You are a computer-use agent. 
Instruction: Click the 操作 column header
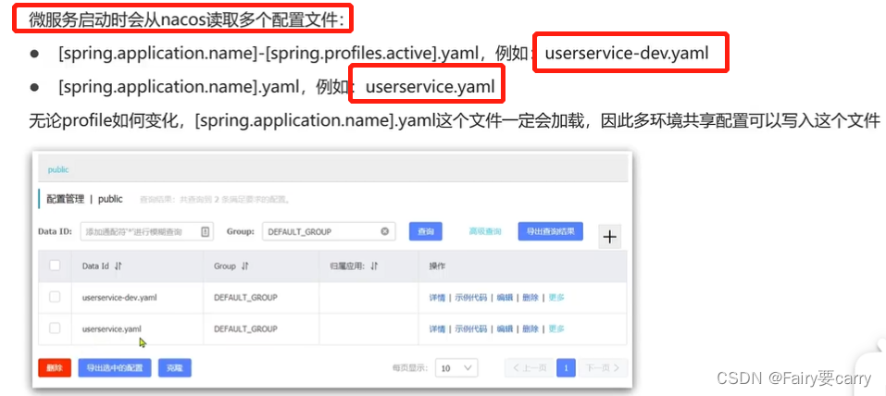pyautogui.click(x=437, y=266)
